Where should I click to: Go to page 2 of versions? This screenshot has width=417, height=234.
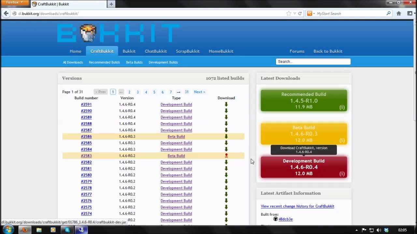click(x=129, y=92)
